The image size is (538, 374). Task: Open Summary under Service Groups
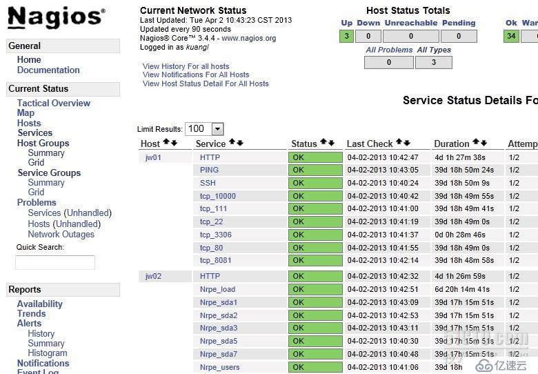click(46, 183)
